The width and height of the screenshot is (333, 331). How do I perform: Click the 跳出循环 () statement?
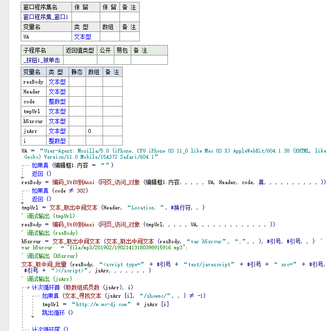coord(57,313)
